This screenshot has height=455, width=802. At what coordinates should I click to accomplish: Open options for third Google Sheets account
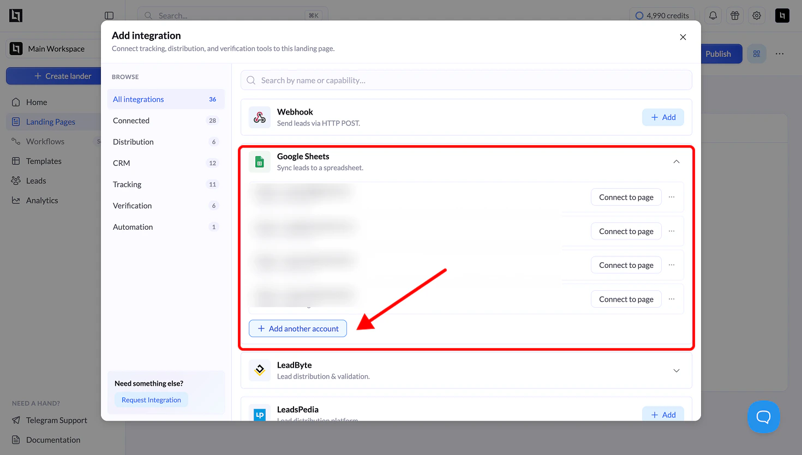click(672, 265)
